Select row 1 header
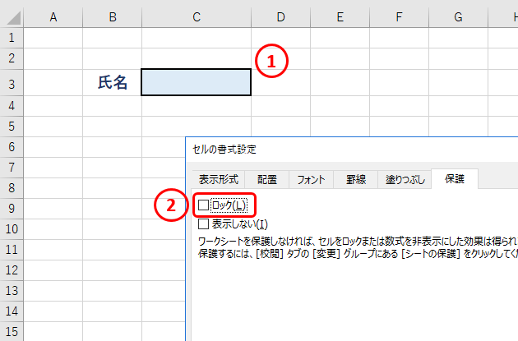 click(12, 38)
